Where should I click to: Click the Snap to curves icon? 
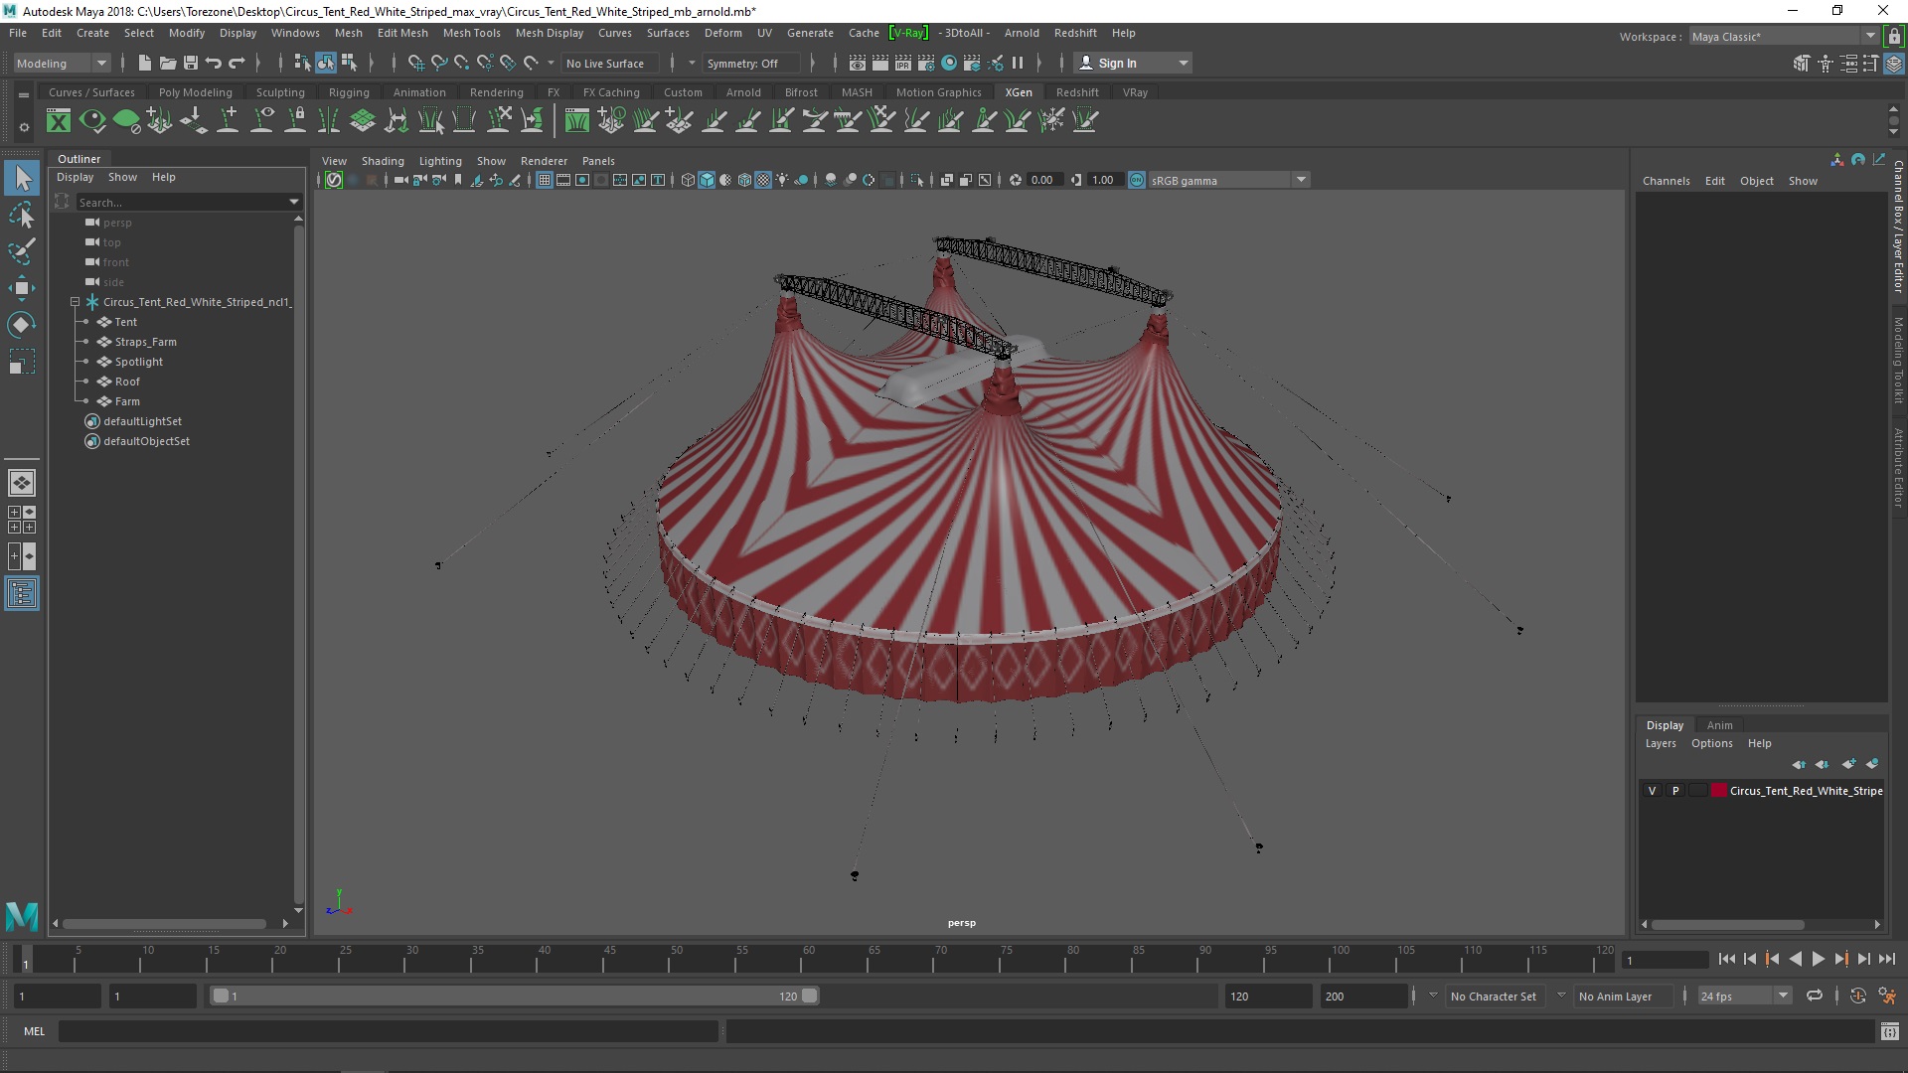tap(438, 63)
